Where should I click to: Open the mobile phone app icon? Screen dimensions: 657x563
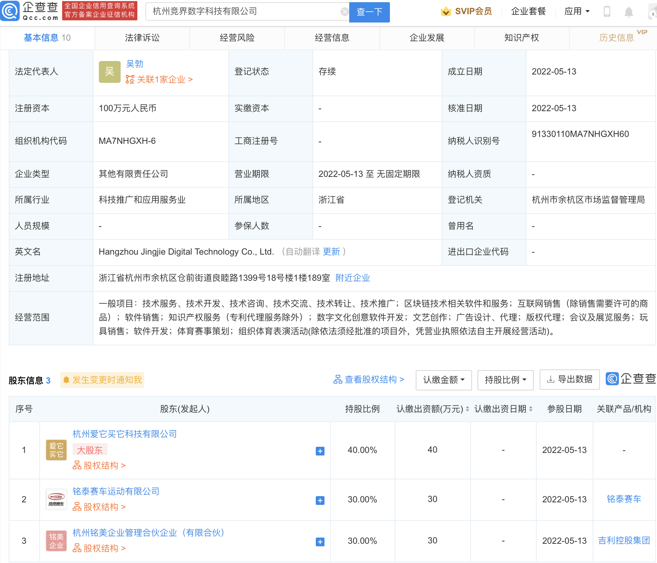point(606,12)
